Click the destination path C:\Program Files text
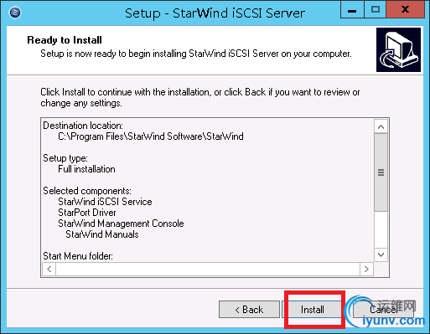The image size is (430, 334). [151, 136]
